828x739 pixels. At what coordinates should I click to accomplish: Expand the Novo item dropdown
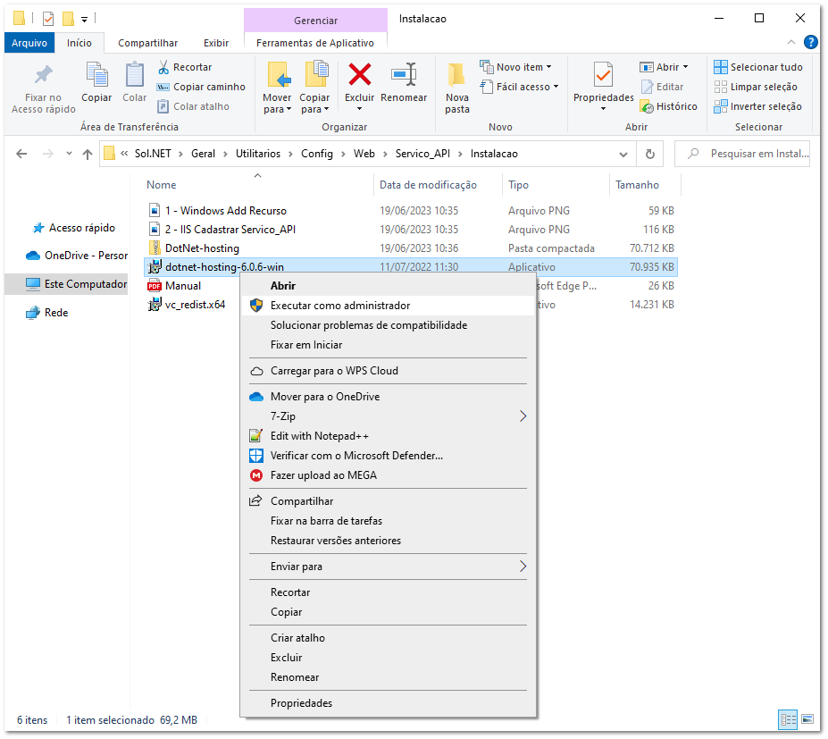click(548, 66)
